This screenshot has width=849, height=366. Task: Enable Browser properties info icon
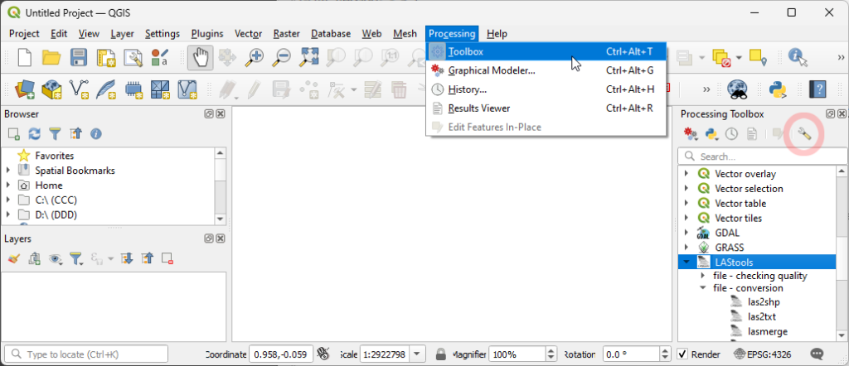coord(96,133)
